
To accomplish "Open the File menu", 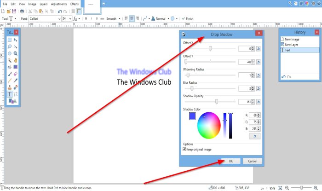I will click(x=5, y=4).
